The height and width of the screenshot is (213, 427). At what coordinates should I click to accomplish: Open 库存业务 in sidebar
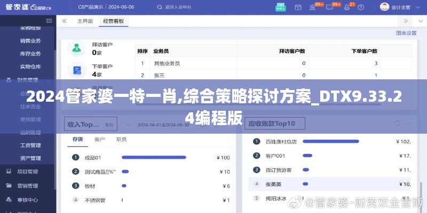coord(30,54)
